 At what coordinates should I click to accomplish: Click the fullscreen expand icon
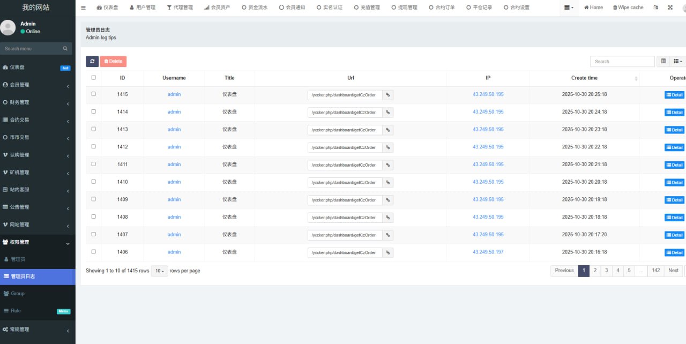pyautogui.click(x=670, y=8)
